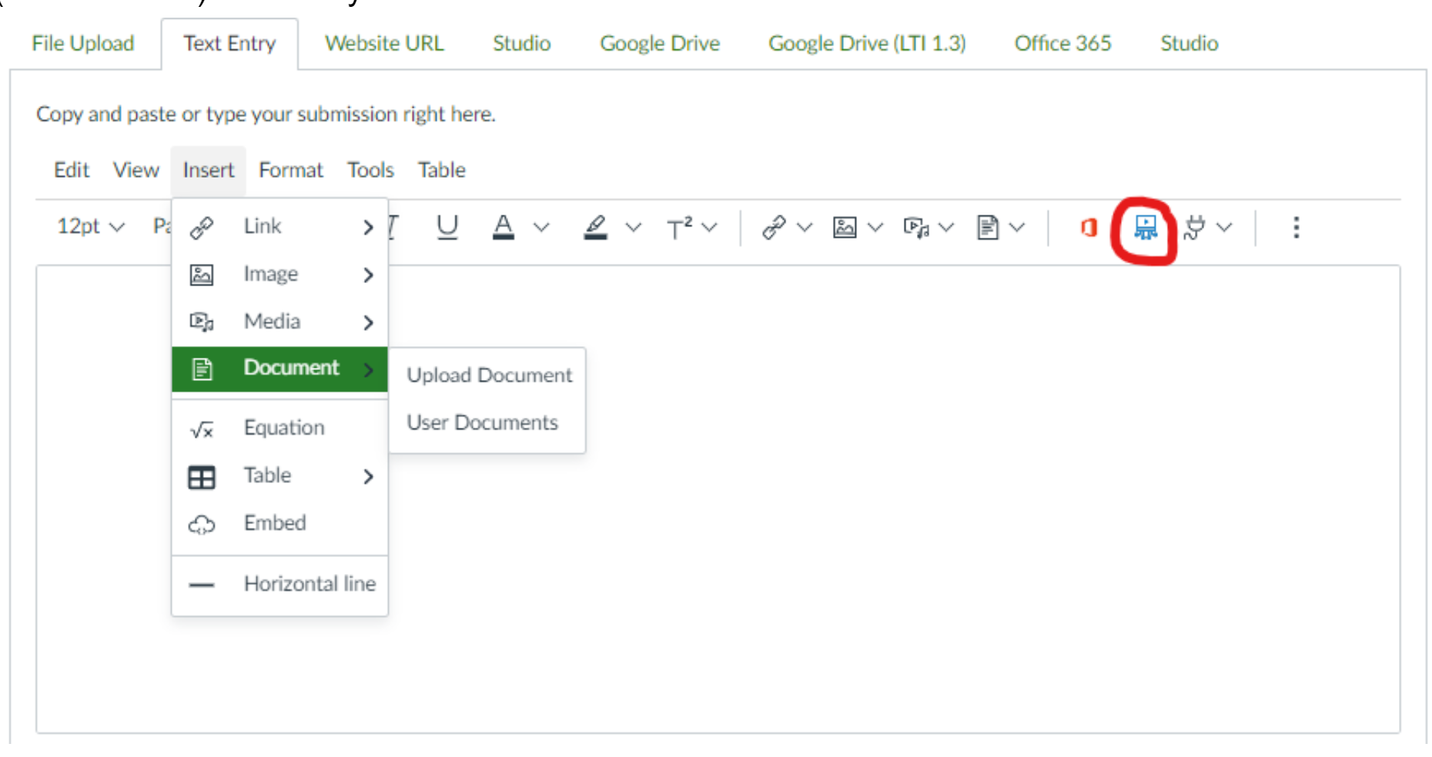Click the image icon in toolbar
Image resolution: width=1432 pixels, height=757 pixels.
click(845, 228)
